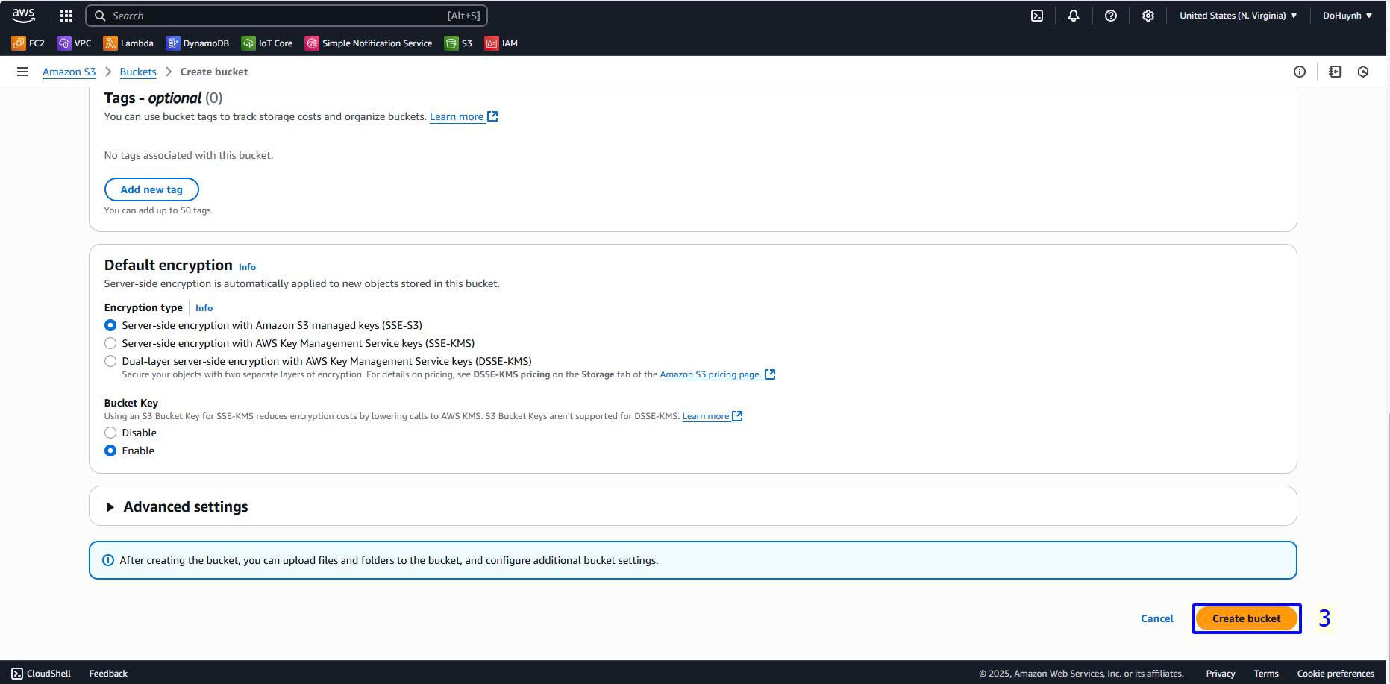
Task: Open the info panel icon near breadcrumbs
Action: pyautogui.click(x=1300, y=72)
